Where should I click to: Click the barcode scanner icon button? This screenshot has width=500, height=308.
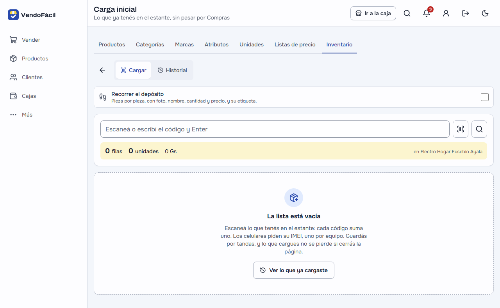tap(461, 129)
